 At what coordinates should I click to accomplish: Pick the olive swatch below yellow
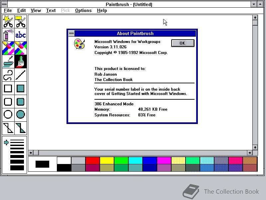[107, 168]
